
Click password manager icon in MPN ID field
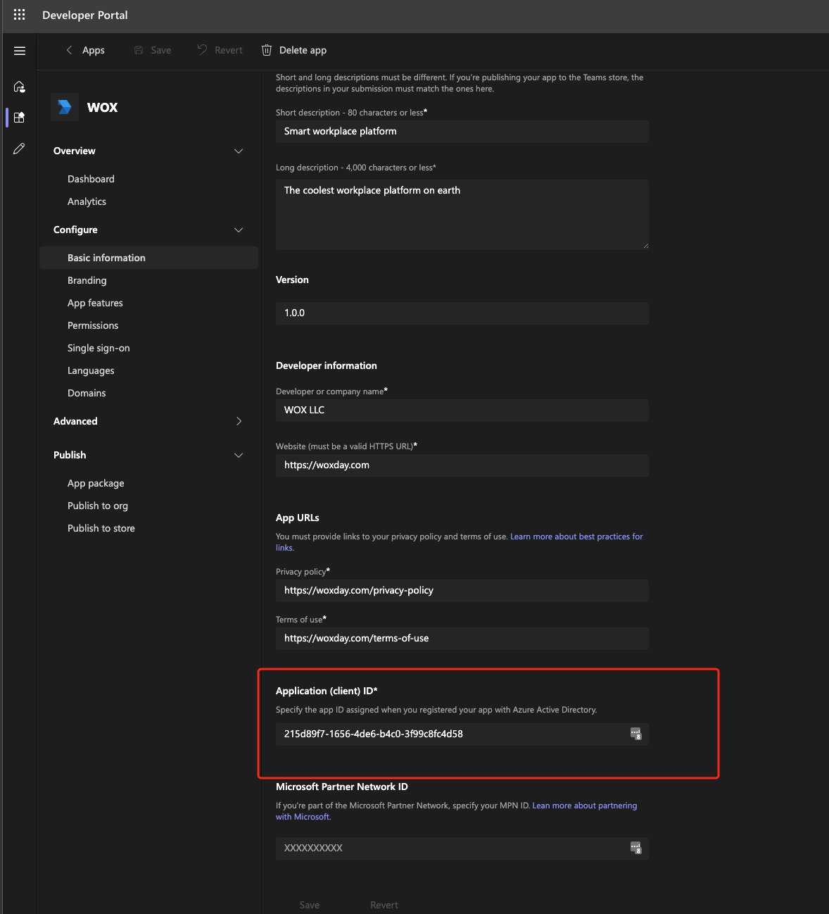click(635, 848)
